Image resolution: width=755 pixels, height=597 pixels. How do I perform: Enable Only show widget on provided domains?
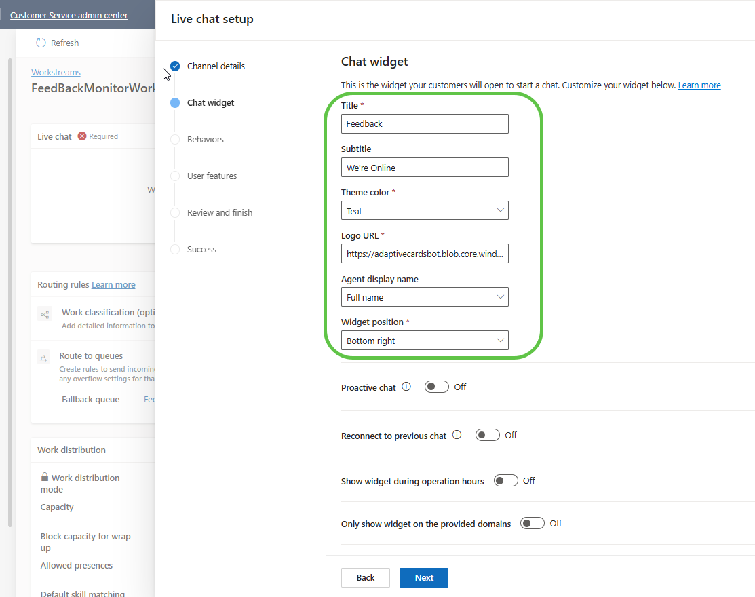[x=533, y=523]
